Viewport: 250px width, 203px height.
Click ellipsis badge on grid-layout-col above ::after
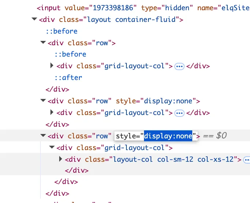tap(179, 66)
